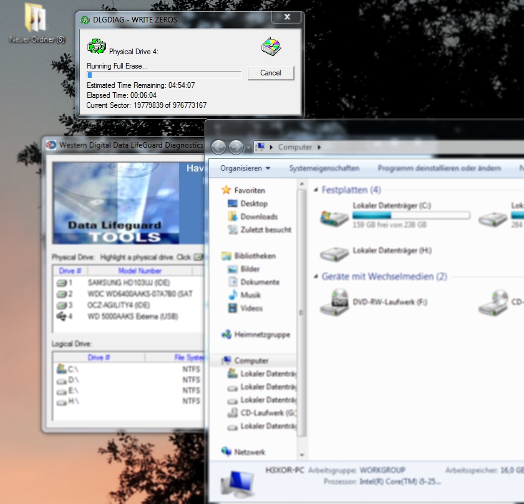Click the Heimnetzgruppe icon
The image size is (524, 504).
coord(226,334)
